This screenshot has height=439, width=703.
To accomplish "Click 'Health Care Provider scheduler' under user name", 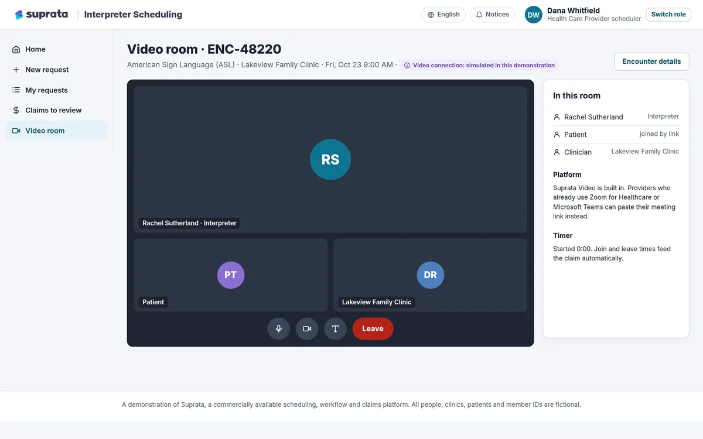I will 594,19.
